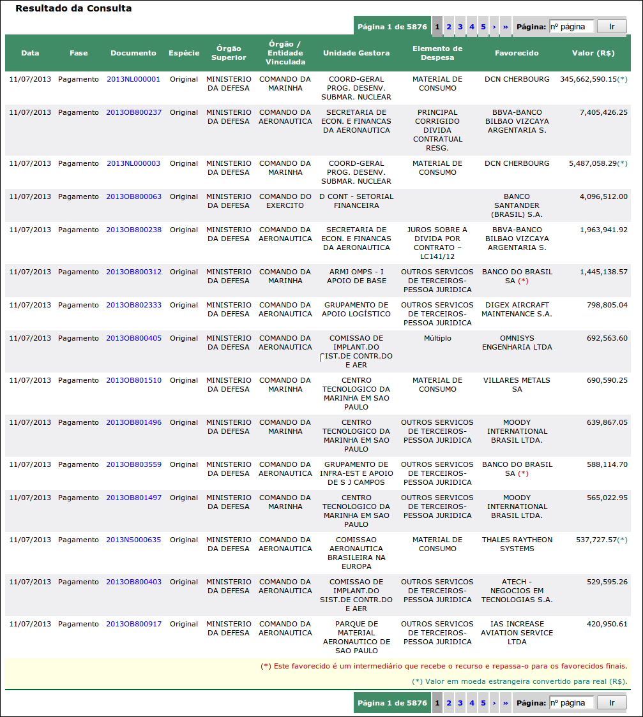Open document link 2013OB800237
This screenshot has height=717, width=643.
pos(133,112)
